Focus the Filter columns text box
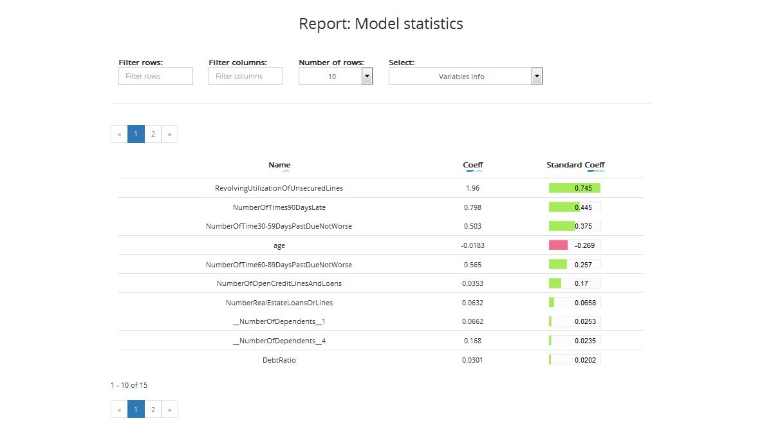 click(x=246, y=76)
